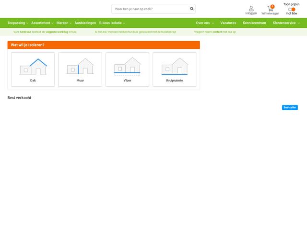Choose the Kruipruimte crawlspace icon
Viewport: 307px width, 230px height.
(175, 67)
